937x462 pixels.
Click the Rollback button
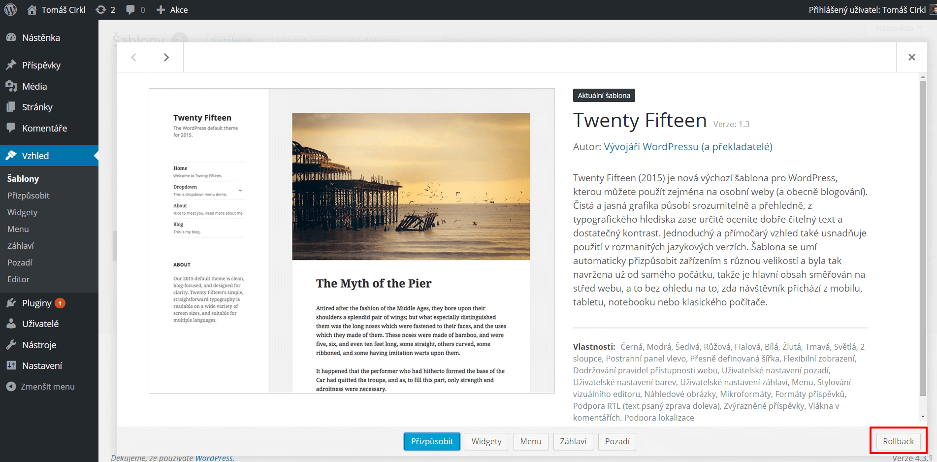click(898, 441)
